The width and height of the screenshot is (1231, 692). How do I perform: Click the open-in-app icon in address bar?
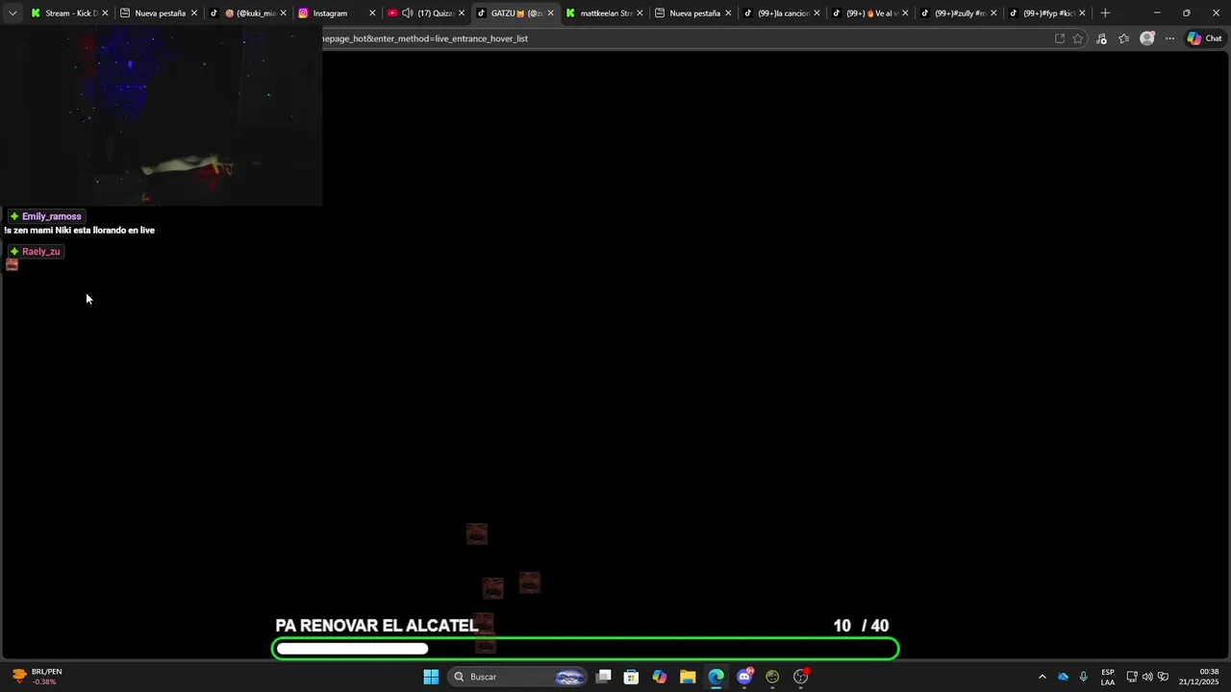(1060, 38)
